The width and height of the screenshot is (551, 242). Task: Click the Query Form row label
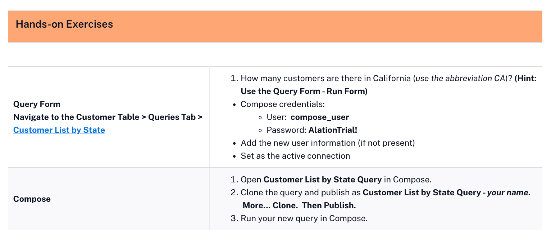click(37, 104)
